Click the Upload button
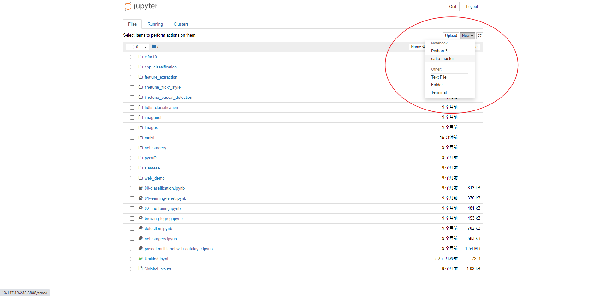Viewport: 606px width, 296px height. click(451, 36)
